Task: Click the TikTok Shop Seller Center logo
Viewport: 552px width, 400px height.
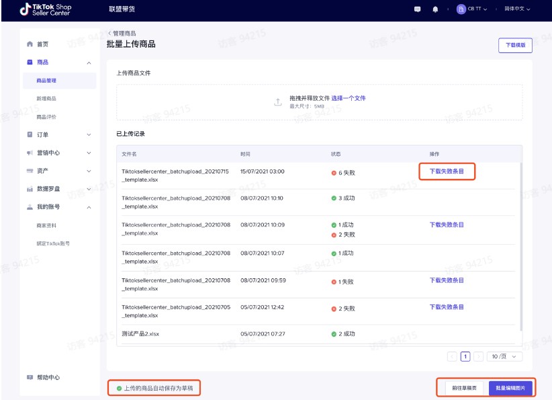Action: [45, 9]
